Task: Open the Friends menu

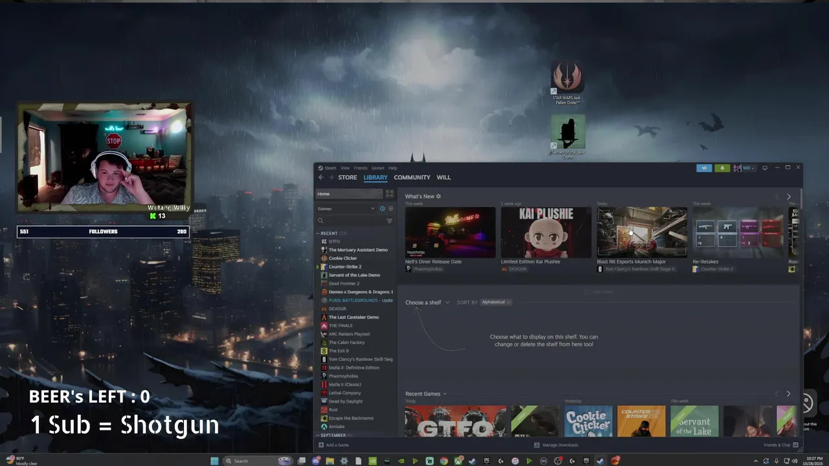Action: [360, 168]
